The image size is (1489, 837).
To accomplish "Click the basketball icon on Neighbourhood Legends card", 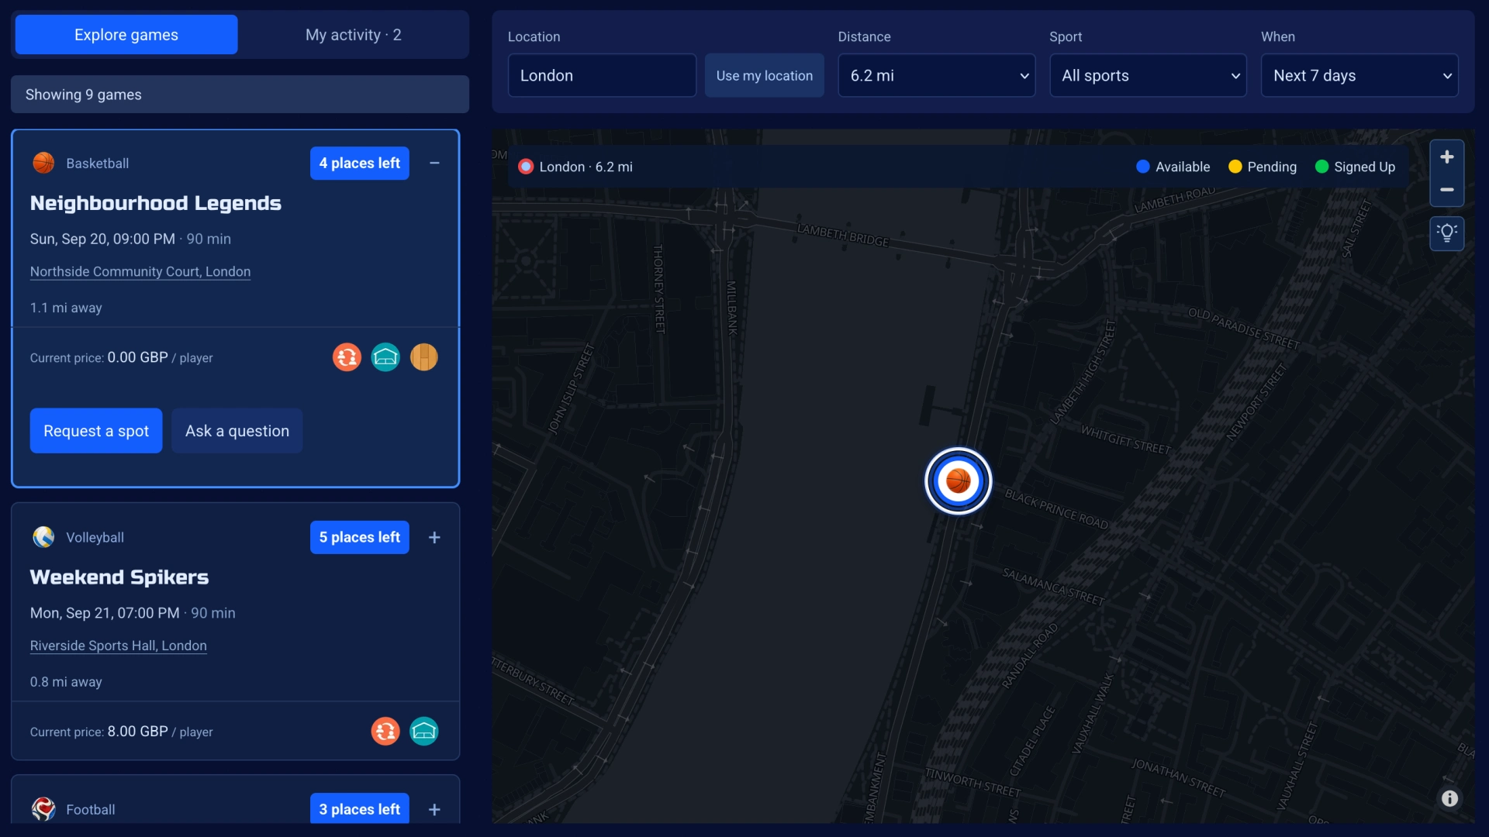I will pyautogui.click(x=43, y=163).
